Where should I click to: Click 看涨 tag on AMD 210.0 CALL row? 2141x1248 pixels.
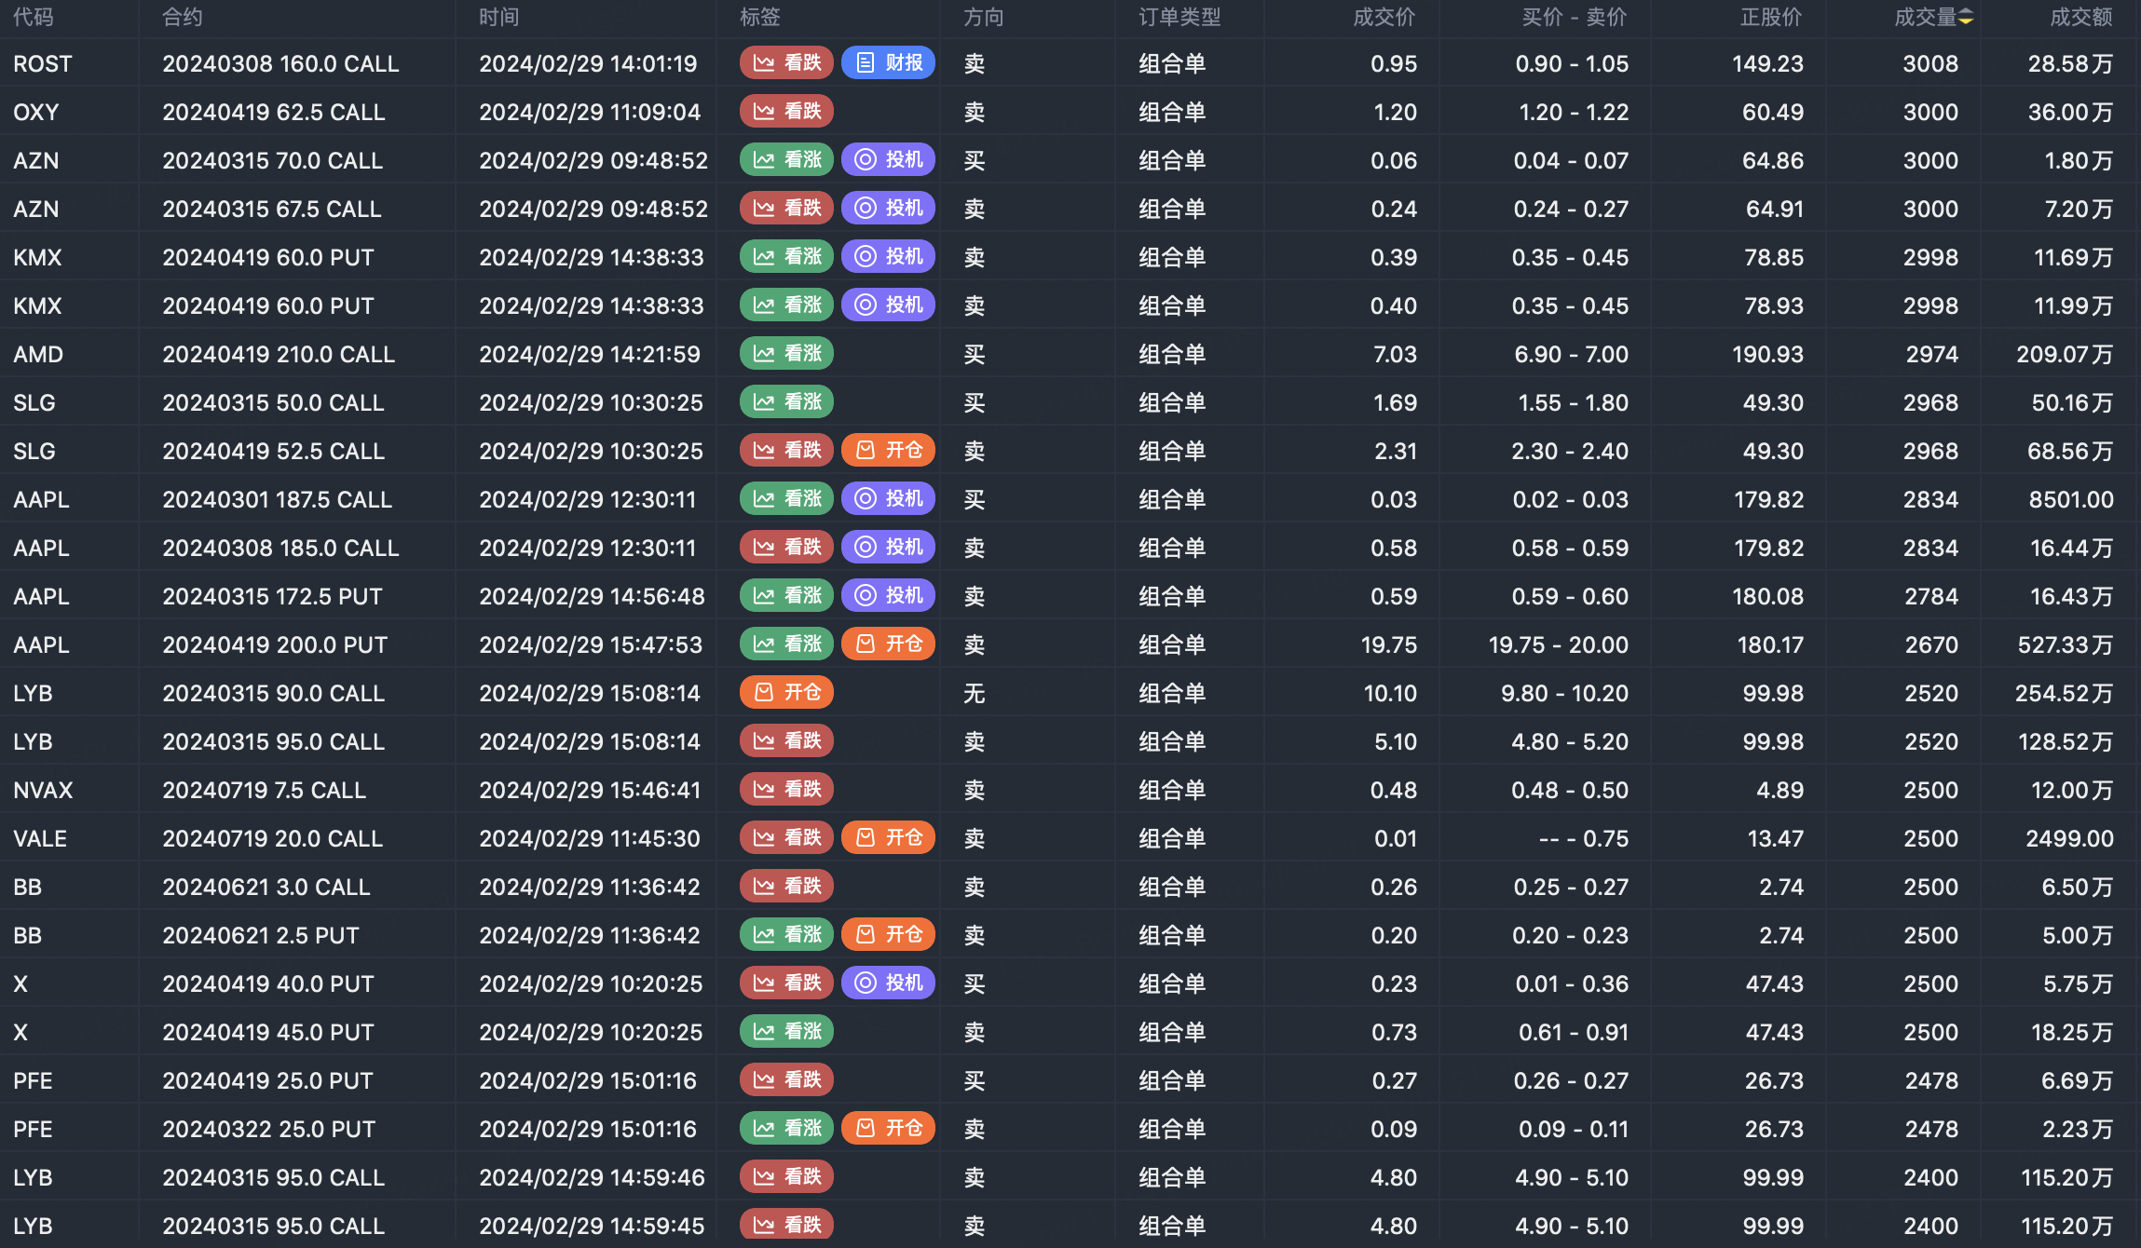(x=786, y=354)
